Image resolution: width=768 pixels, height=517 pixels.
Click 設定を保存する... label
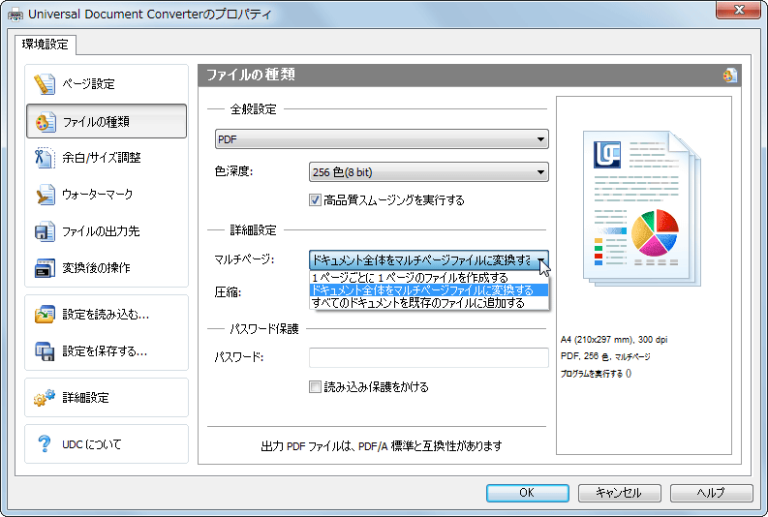(105, 351)
